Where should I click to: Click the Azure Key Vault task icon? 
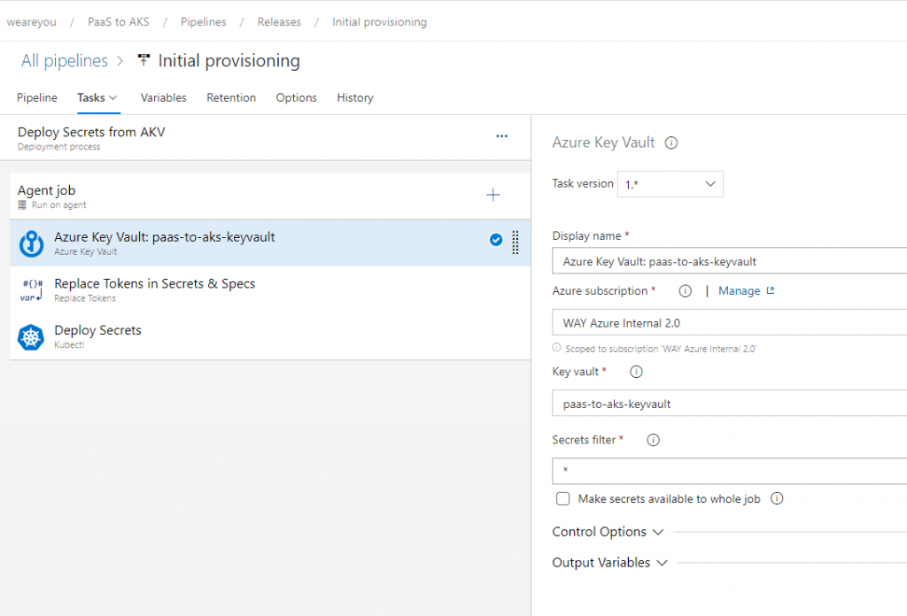pos(32,243)
